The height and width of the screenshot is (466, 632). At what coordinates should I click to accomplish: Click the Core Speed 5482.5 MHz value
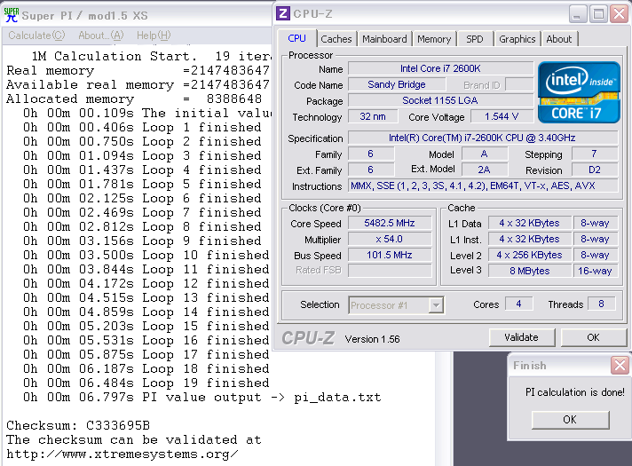[x=390, y=223]
